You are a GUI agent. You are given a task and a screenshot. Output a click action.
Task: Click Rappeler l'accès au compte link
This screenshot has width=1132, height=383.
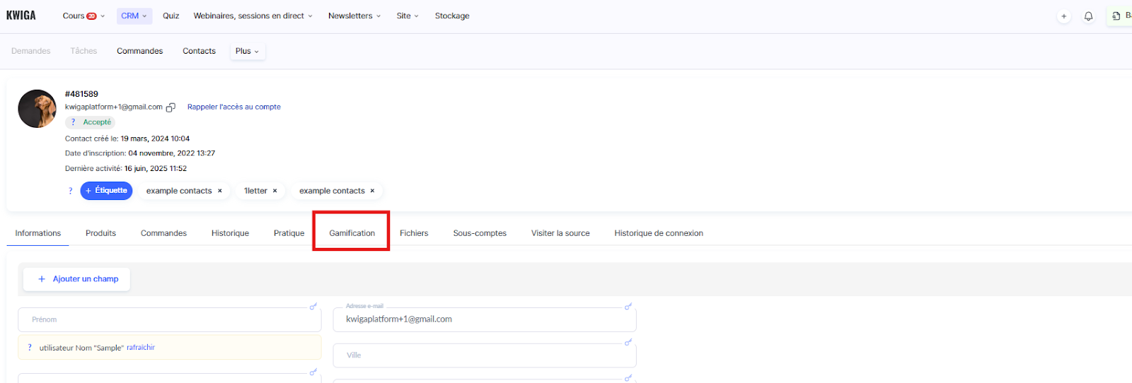click(x=233, y=107)
